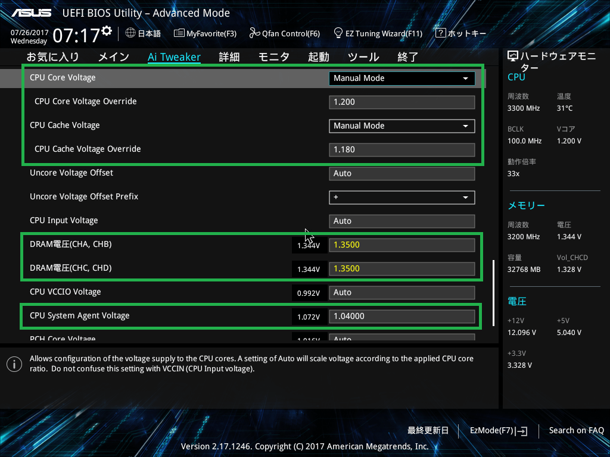Click the 最終更新日 button
The height and width of the screenshot is (457, 610).
428,431
